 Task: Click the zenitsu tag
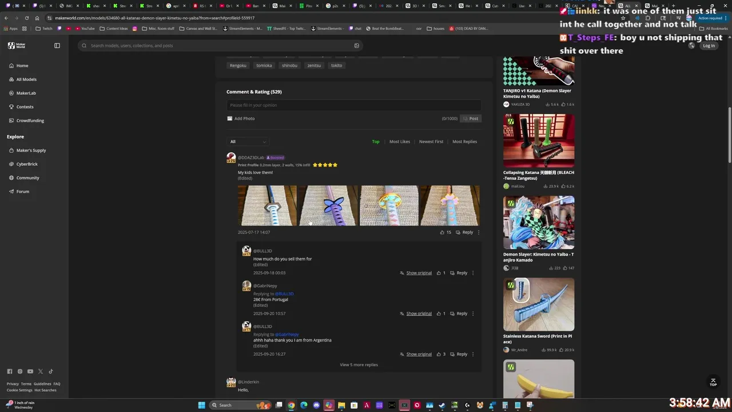point(314,66)
